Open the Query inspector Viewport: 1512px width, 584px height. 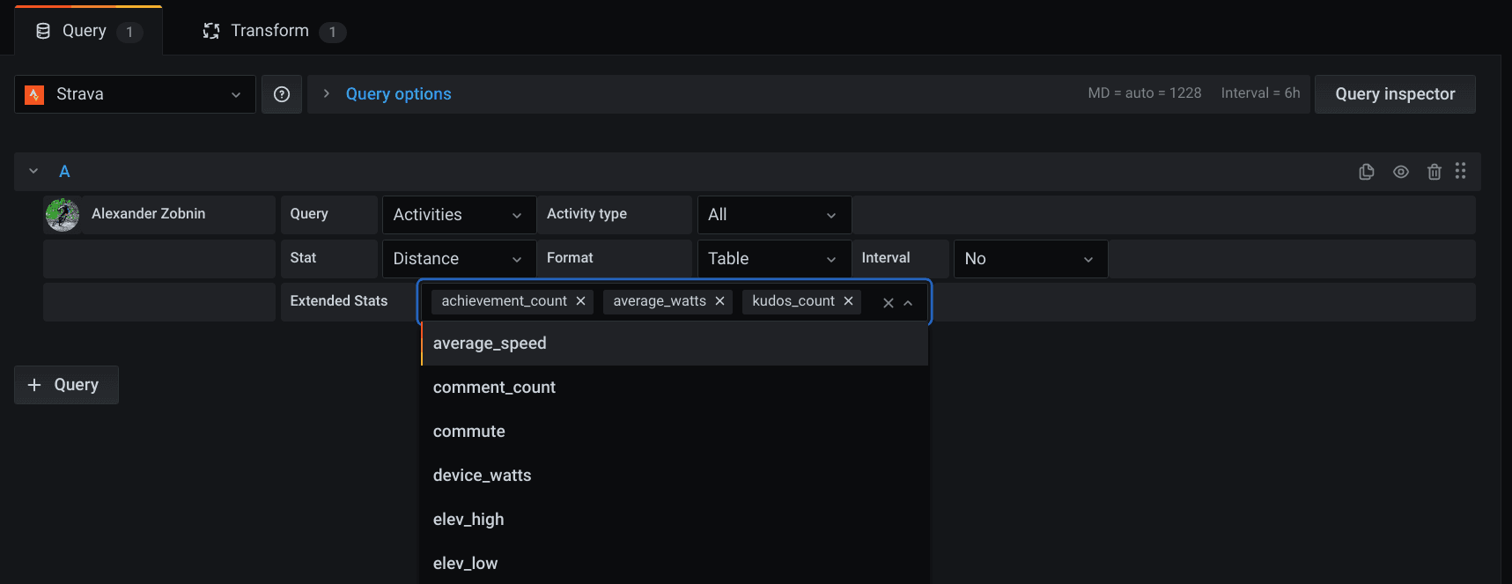[x=1394, y=94]
